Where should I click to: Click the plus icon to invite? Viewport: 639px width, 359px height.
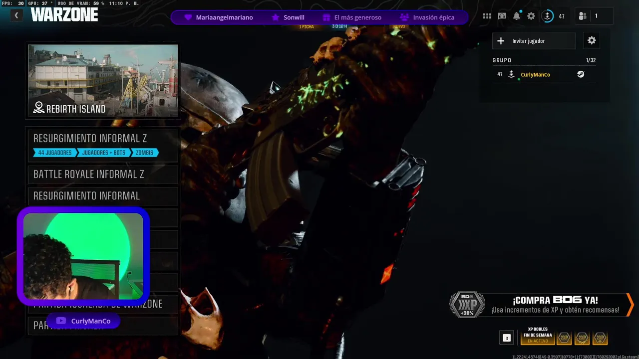[501, 41]
